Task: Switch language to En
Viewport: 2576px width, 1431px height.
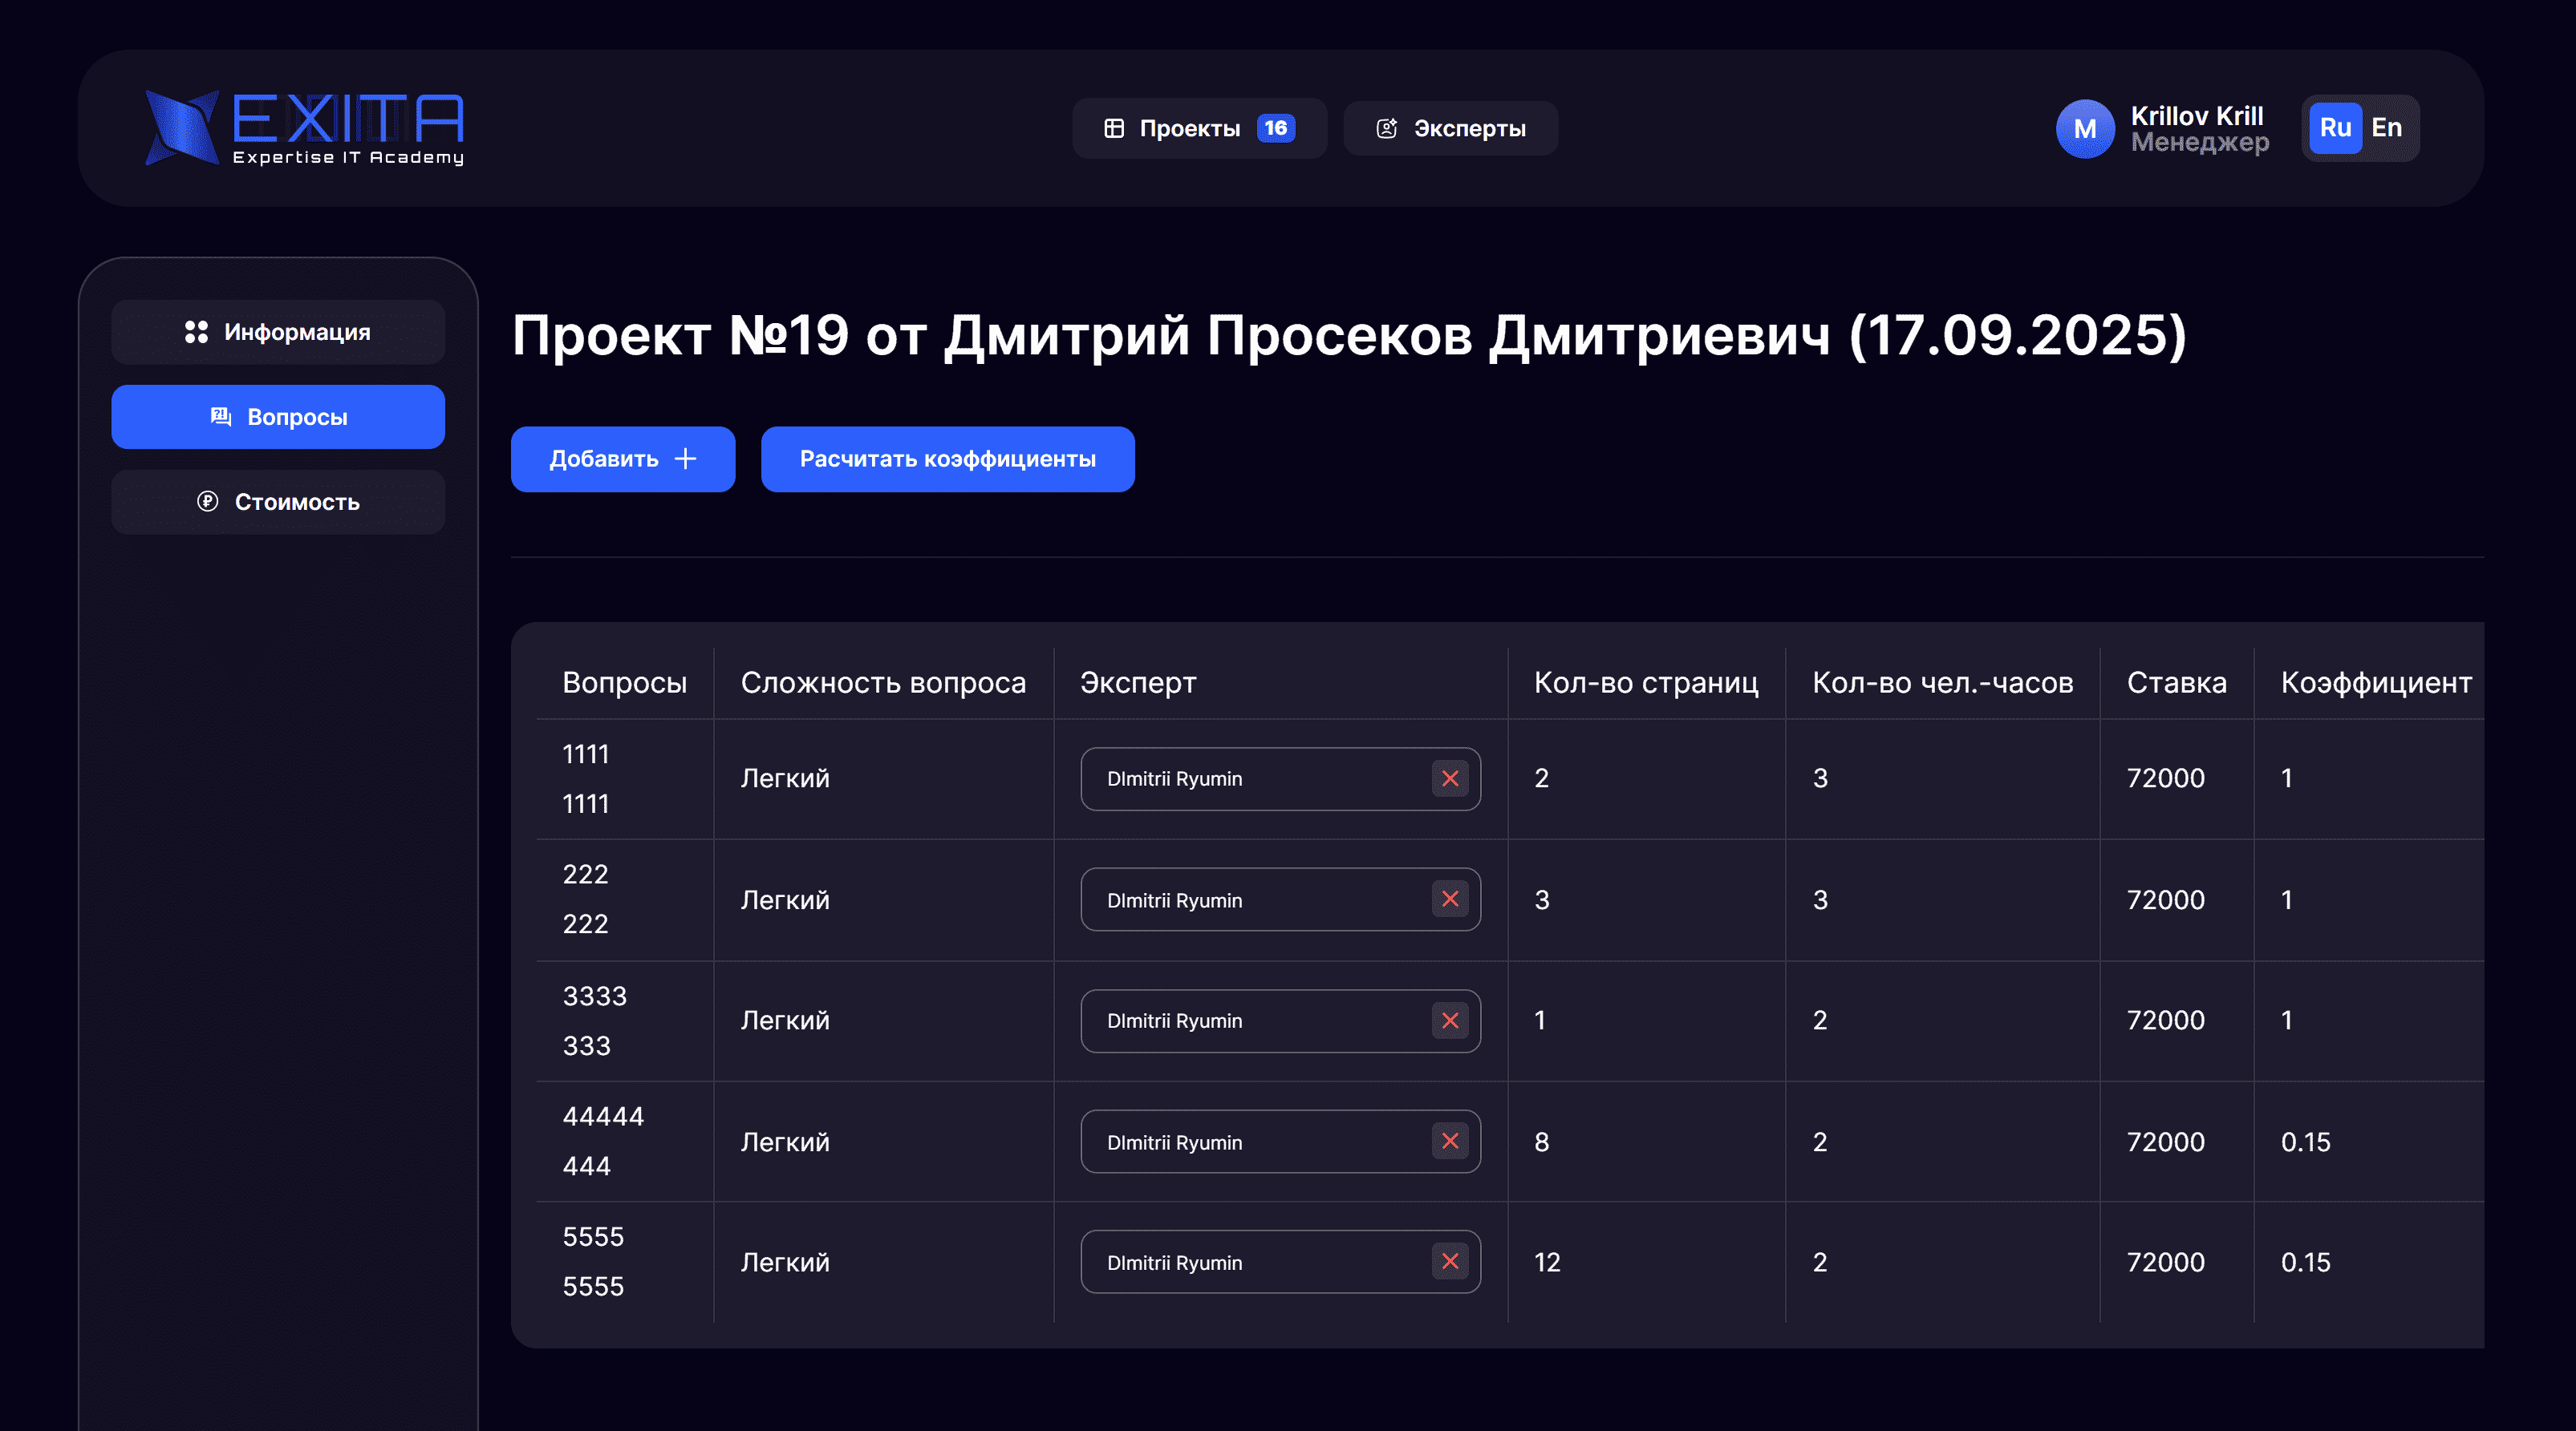Action: click(x=2386, y=128)
